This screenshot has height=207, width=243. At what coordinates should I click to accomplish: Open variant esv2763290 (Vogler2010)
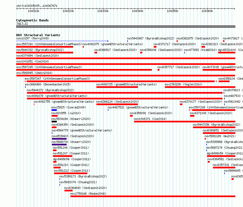[183, 84]
